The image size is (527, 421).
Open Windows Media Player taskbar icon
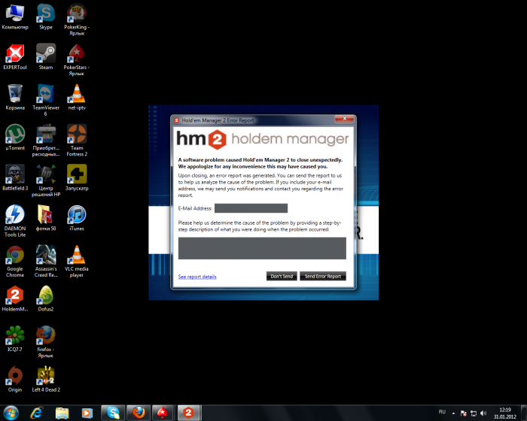[x=87, y=413]
